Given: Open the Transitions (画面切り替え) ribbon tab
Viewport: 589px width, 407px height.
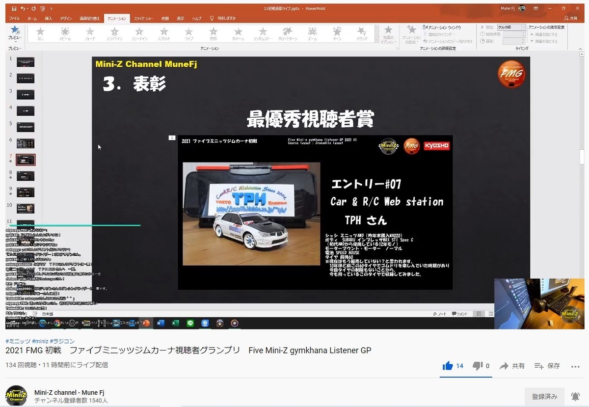Looking at the screenshot, I should point(90,18).
